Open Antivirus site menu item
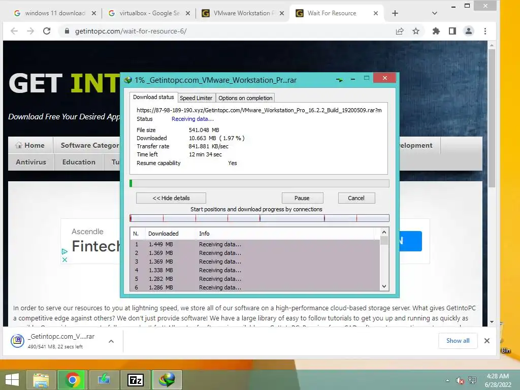The width and height of the screenshot is (520, 390). (31, 162)
